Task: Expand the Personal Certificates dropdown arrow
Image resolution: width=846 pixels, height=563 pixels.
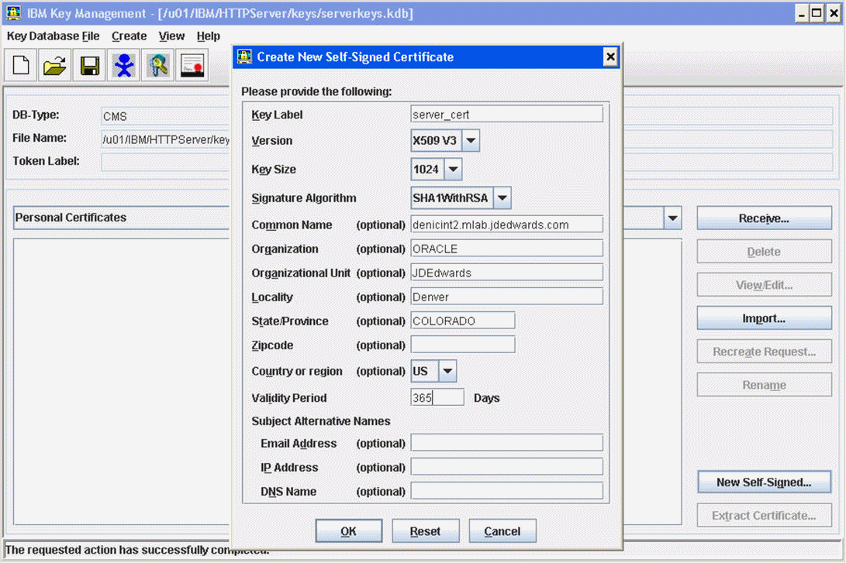Action: point(672,218)
